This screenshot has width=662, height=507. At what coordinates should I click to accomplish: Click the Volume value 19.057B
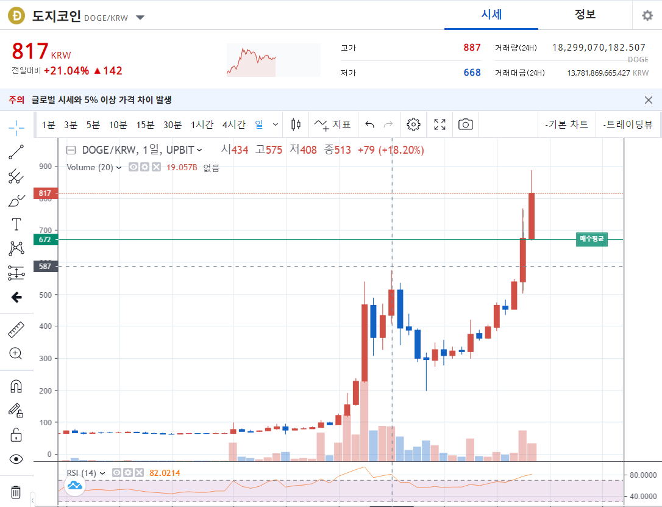(x=182, y=168)
